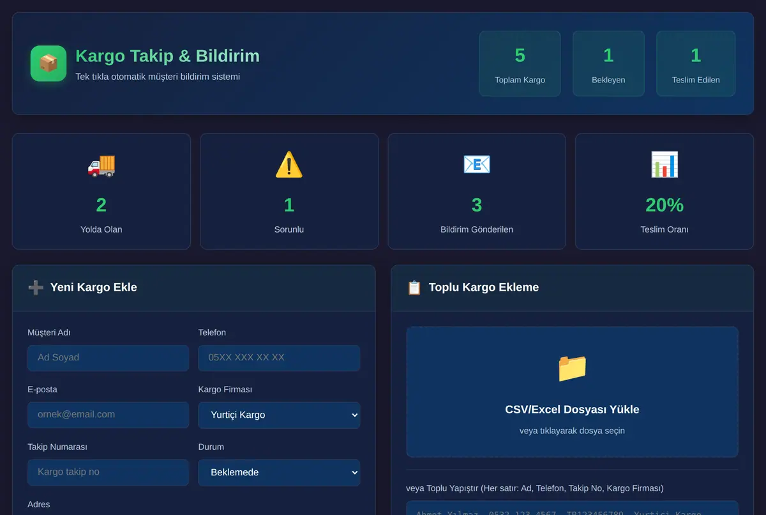Click the Yeni Kargo Ekle heading
The image size is (766, 515).
point(93,288)
